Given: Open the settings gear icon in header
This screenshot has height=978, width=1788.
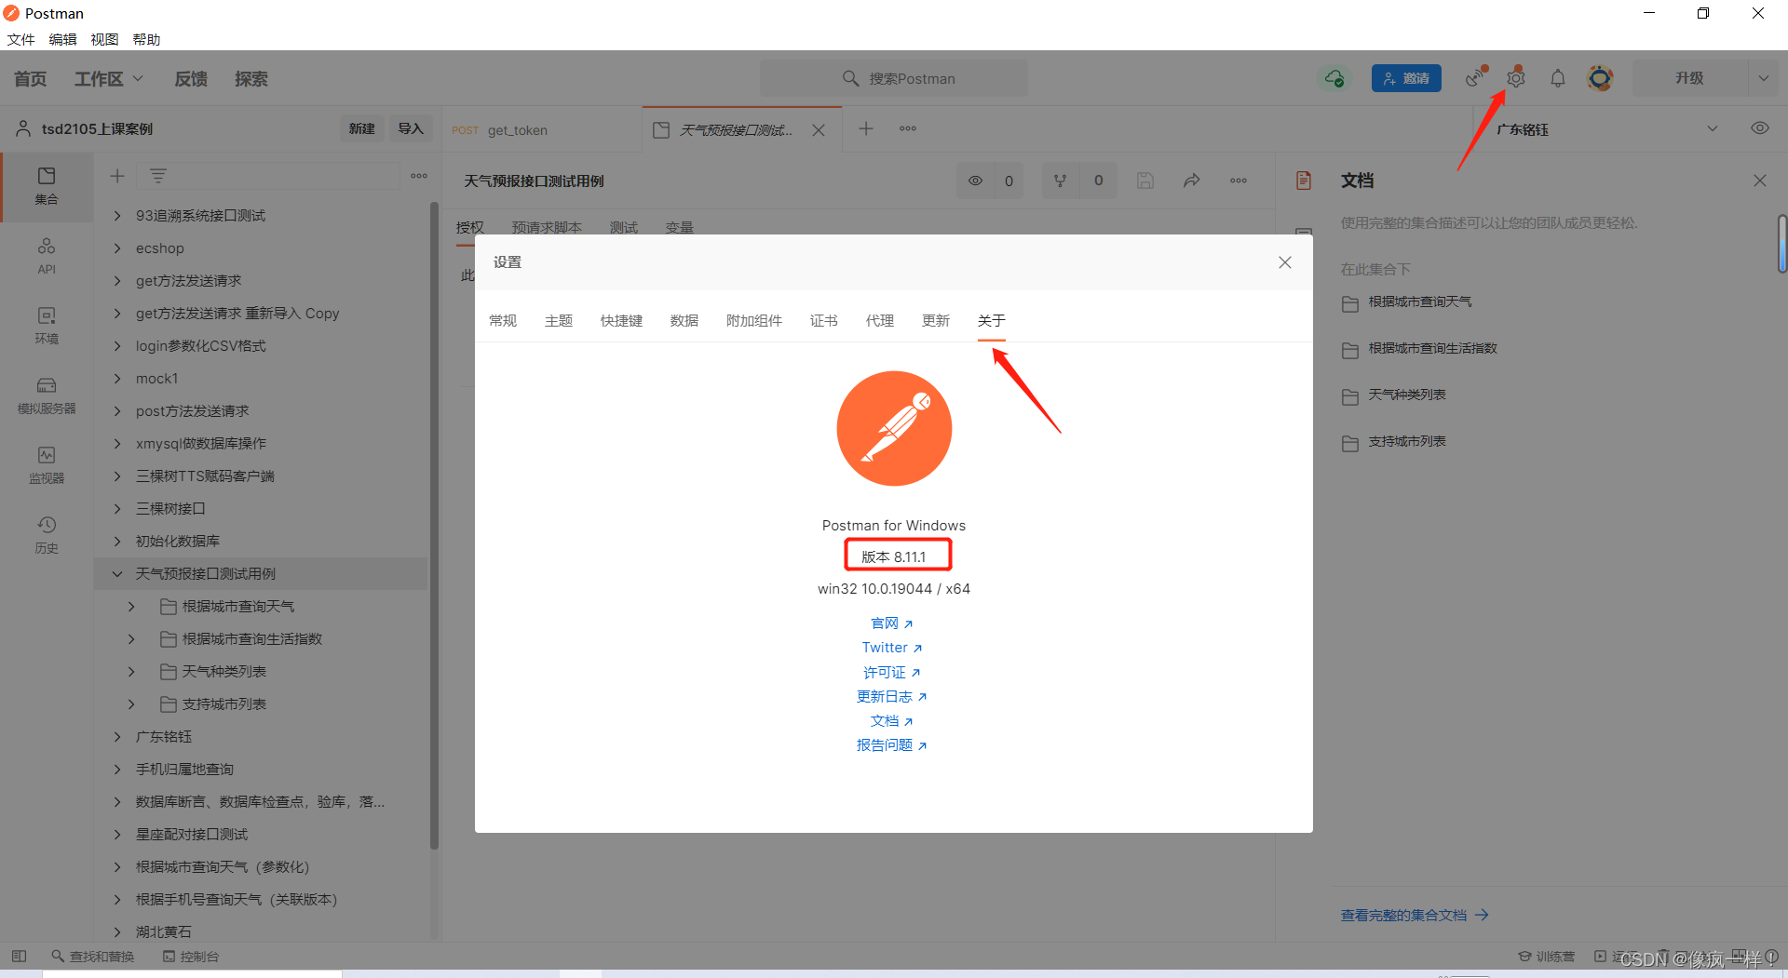Looking at the screenshot, I should pyautogui.click(x=1516, y=78).
